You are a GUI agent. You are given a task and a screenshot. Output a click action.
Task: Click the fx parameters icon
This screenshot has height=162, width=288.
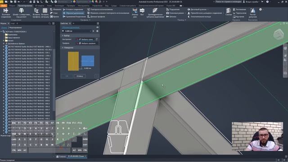click(100, 2)
